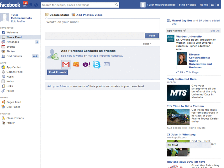This screenshot has width=224, height=168.
Task: Open Pages Feed icon in sidebar
Action: click(x=3, y=102)
